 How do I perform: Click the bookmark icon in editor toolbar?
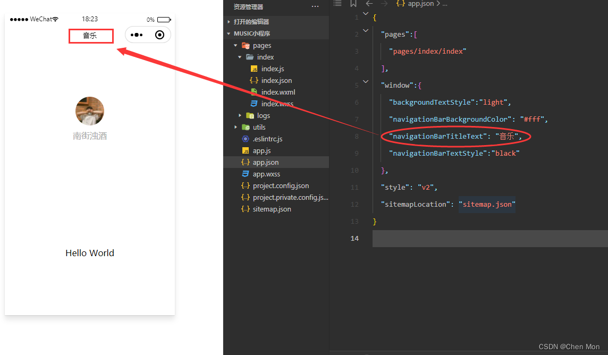tap(353, 4)
